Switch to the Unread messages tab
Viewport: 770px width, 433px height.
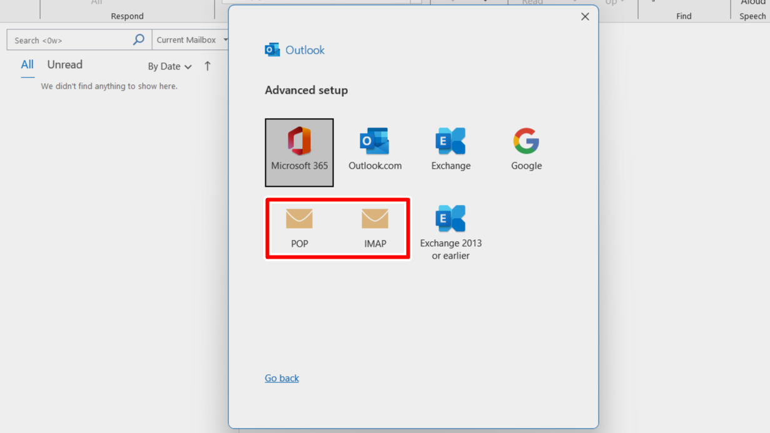pos(64,65)
